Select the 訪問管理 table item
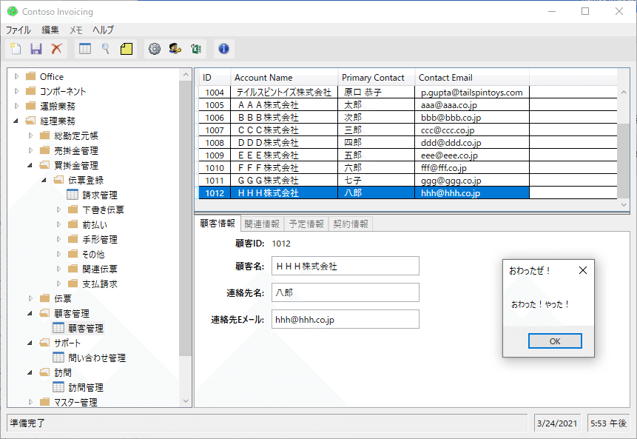Image resolution: width=637 pixels, height=439 pixels. point(86,387)
